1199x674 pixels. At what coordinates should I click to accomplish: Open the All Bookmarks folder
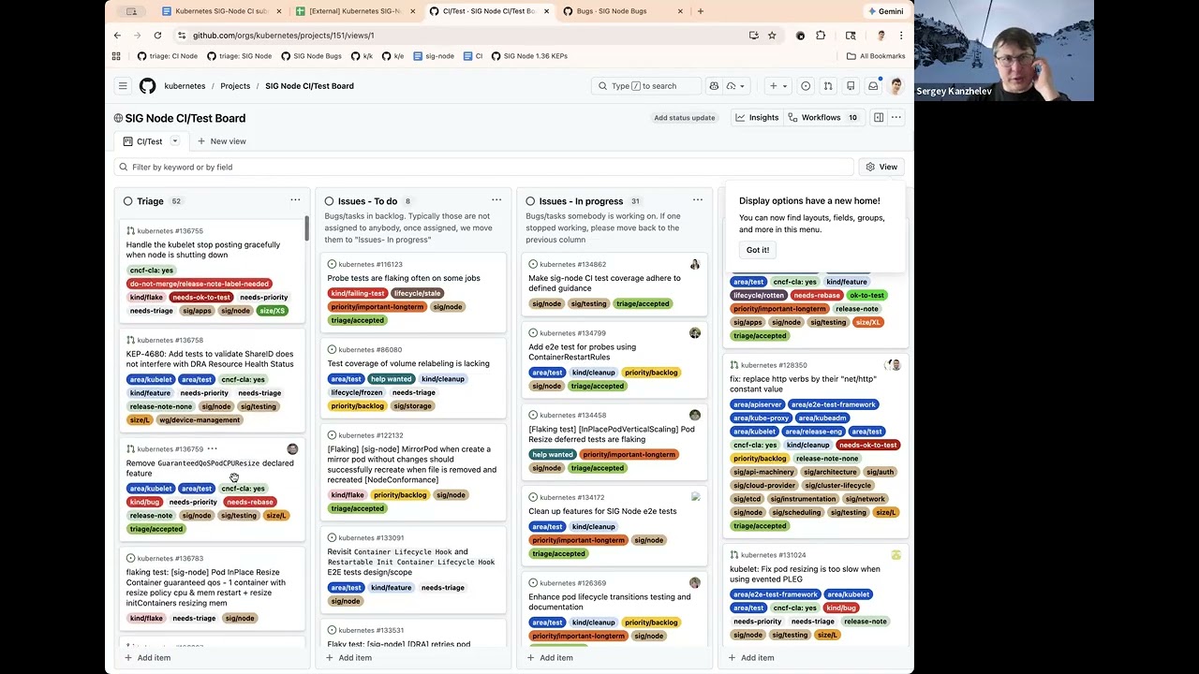coord(876,56)
